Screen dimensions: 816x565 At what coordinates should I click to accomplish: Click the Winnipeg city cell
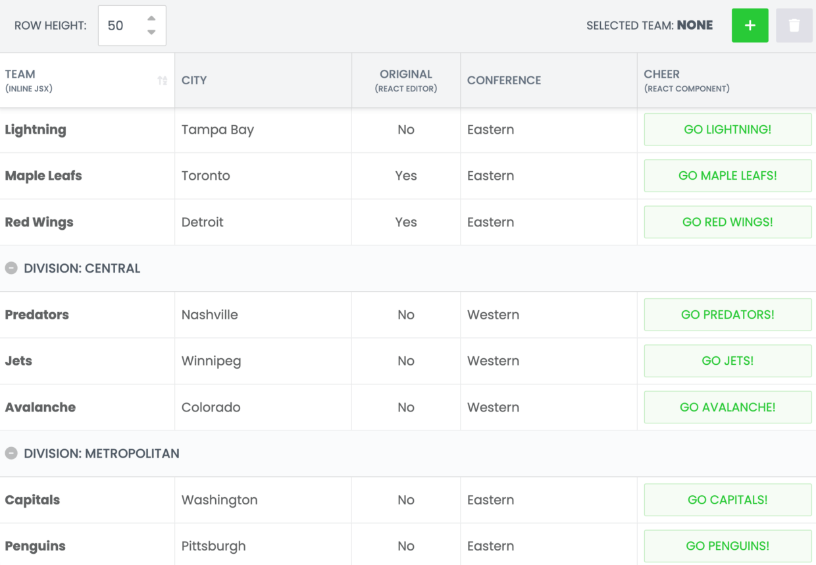coord(263,361)
